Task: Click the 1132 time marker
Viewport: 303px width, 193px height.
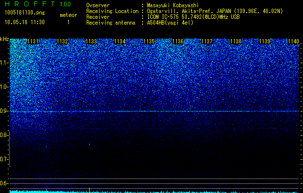Action: (63, 41)
